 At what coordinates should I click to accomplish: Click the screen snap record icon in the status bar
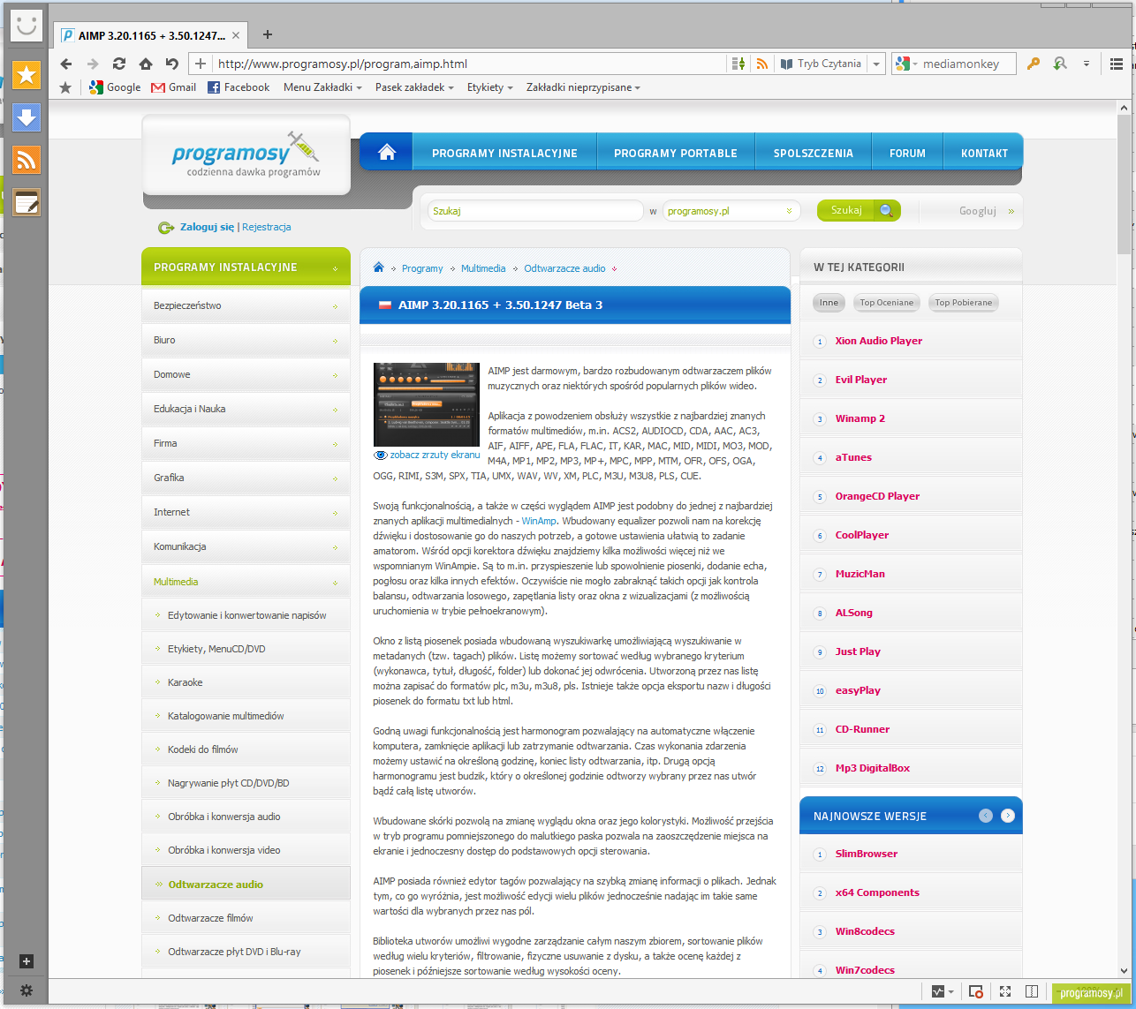point(975,991)
